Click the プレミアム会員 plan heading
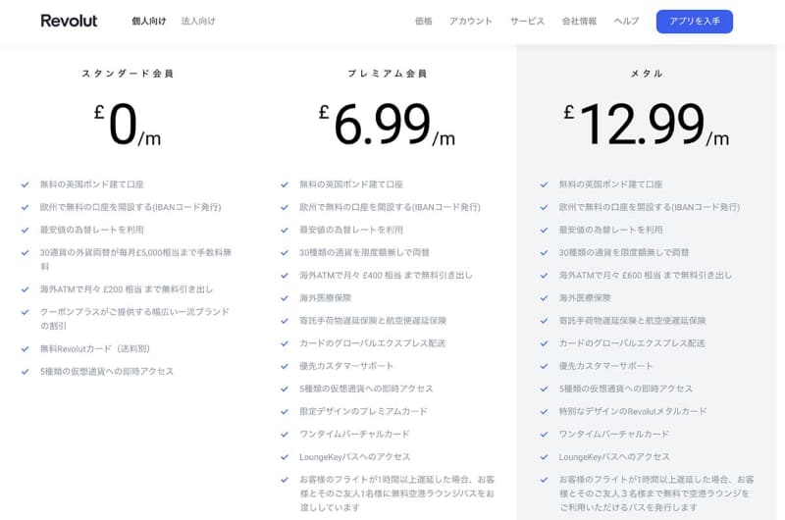Viewport: 785px width, 520px height. (388, 74)
